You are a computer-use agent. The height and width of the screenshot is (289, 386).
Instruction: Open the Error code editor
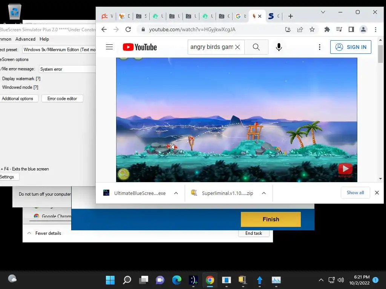click(62, 99)
